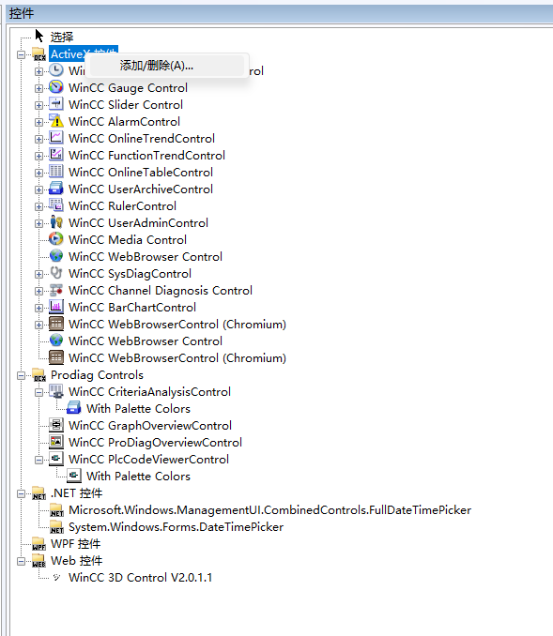This screenshot has height=636, width=553.
Task: Click the WinCC AlarmControl warning icon
Action: pyautogui.click(x=56, y=121)
